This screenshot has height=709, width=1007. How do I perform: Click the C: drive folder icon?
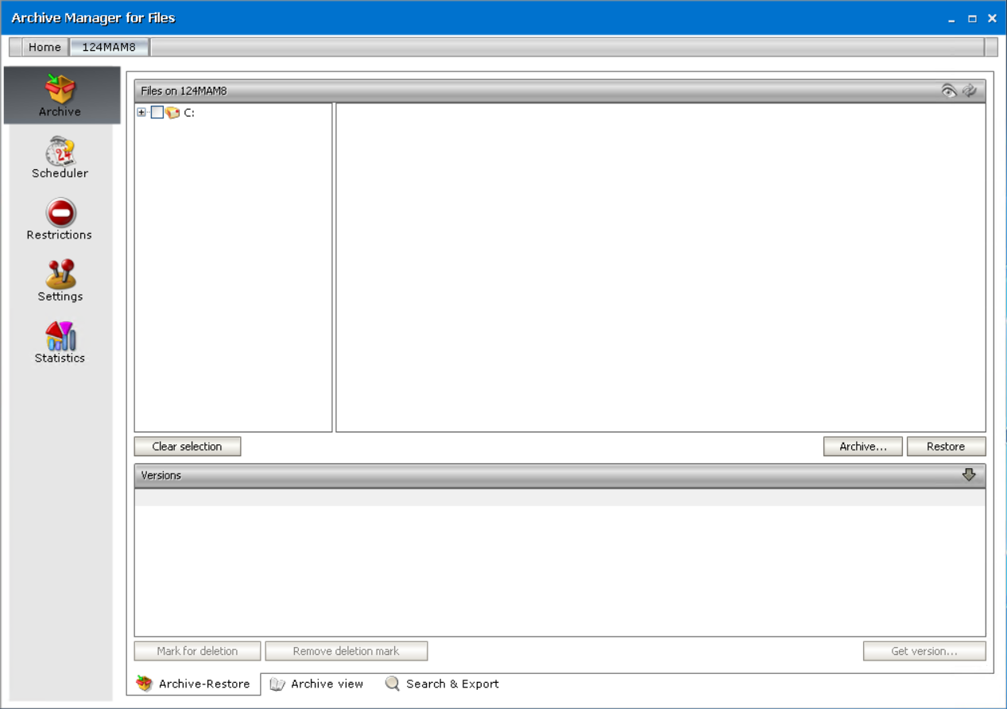pyautogui.click(x=172, y=113)
